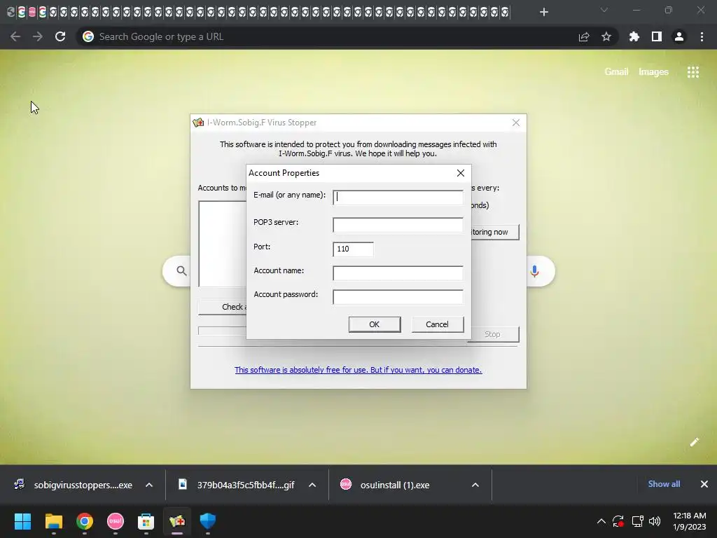This screenshot has width=717, height=538.
Task: Click the Google voice search microphone
Action: click(x=534, y=271)
